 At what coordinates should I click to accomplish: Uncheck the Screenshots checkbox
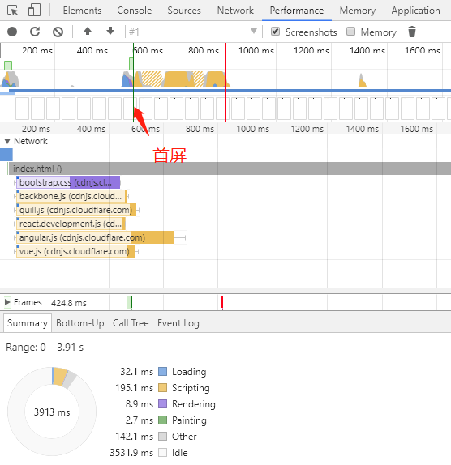point(275,31)
